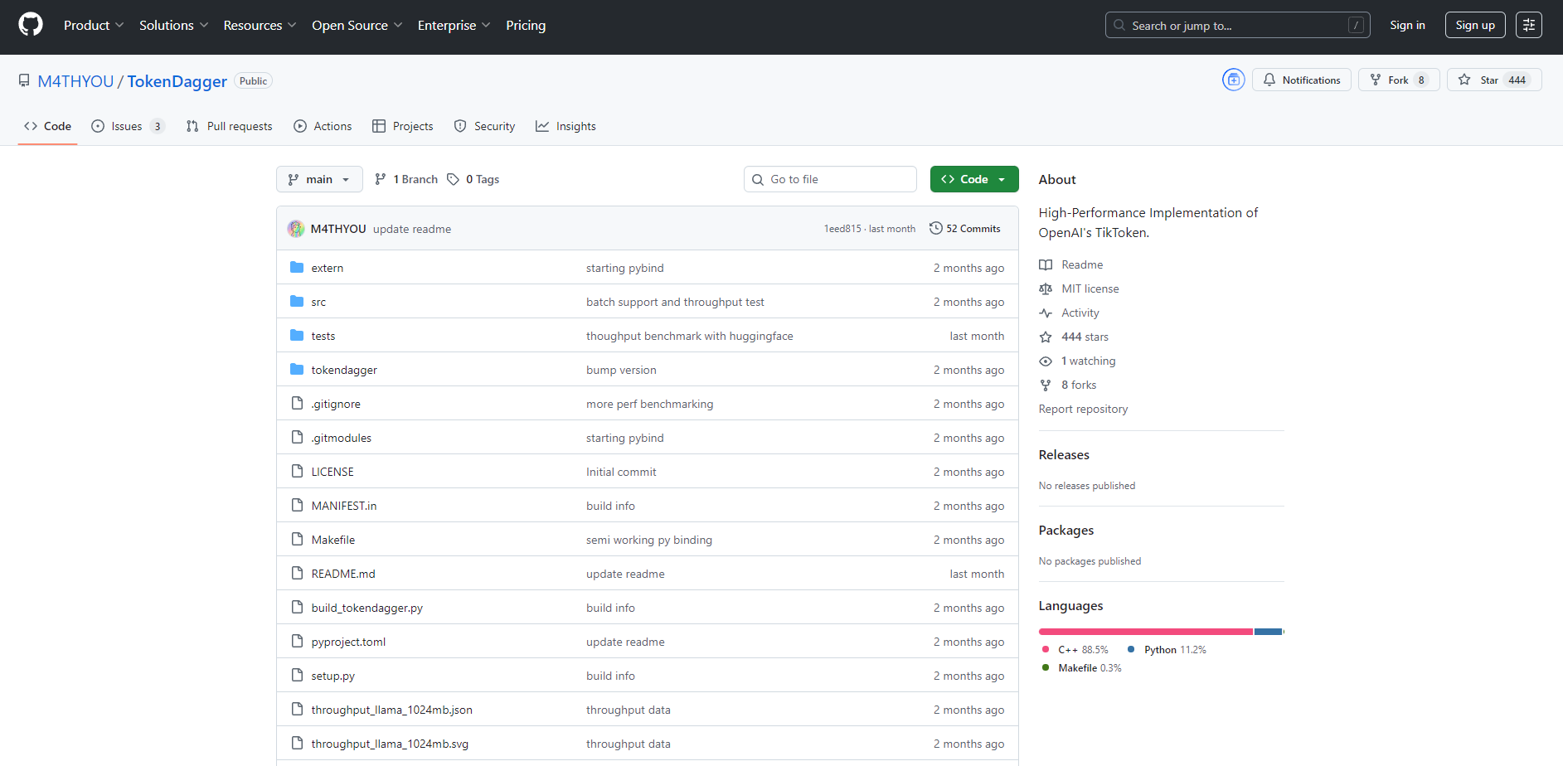Open the appearance settings icon beside Sign up
Image resolution: width=1563 pixels, height=766 pixels.
pos(1528,25)
